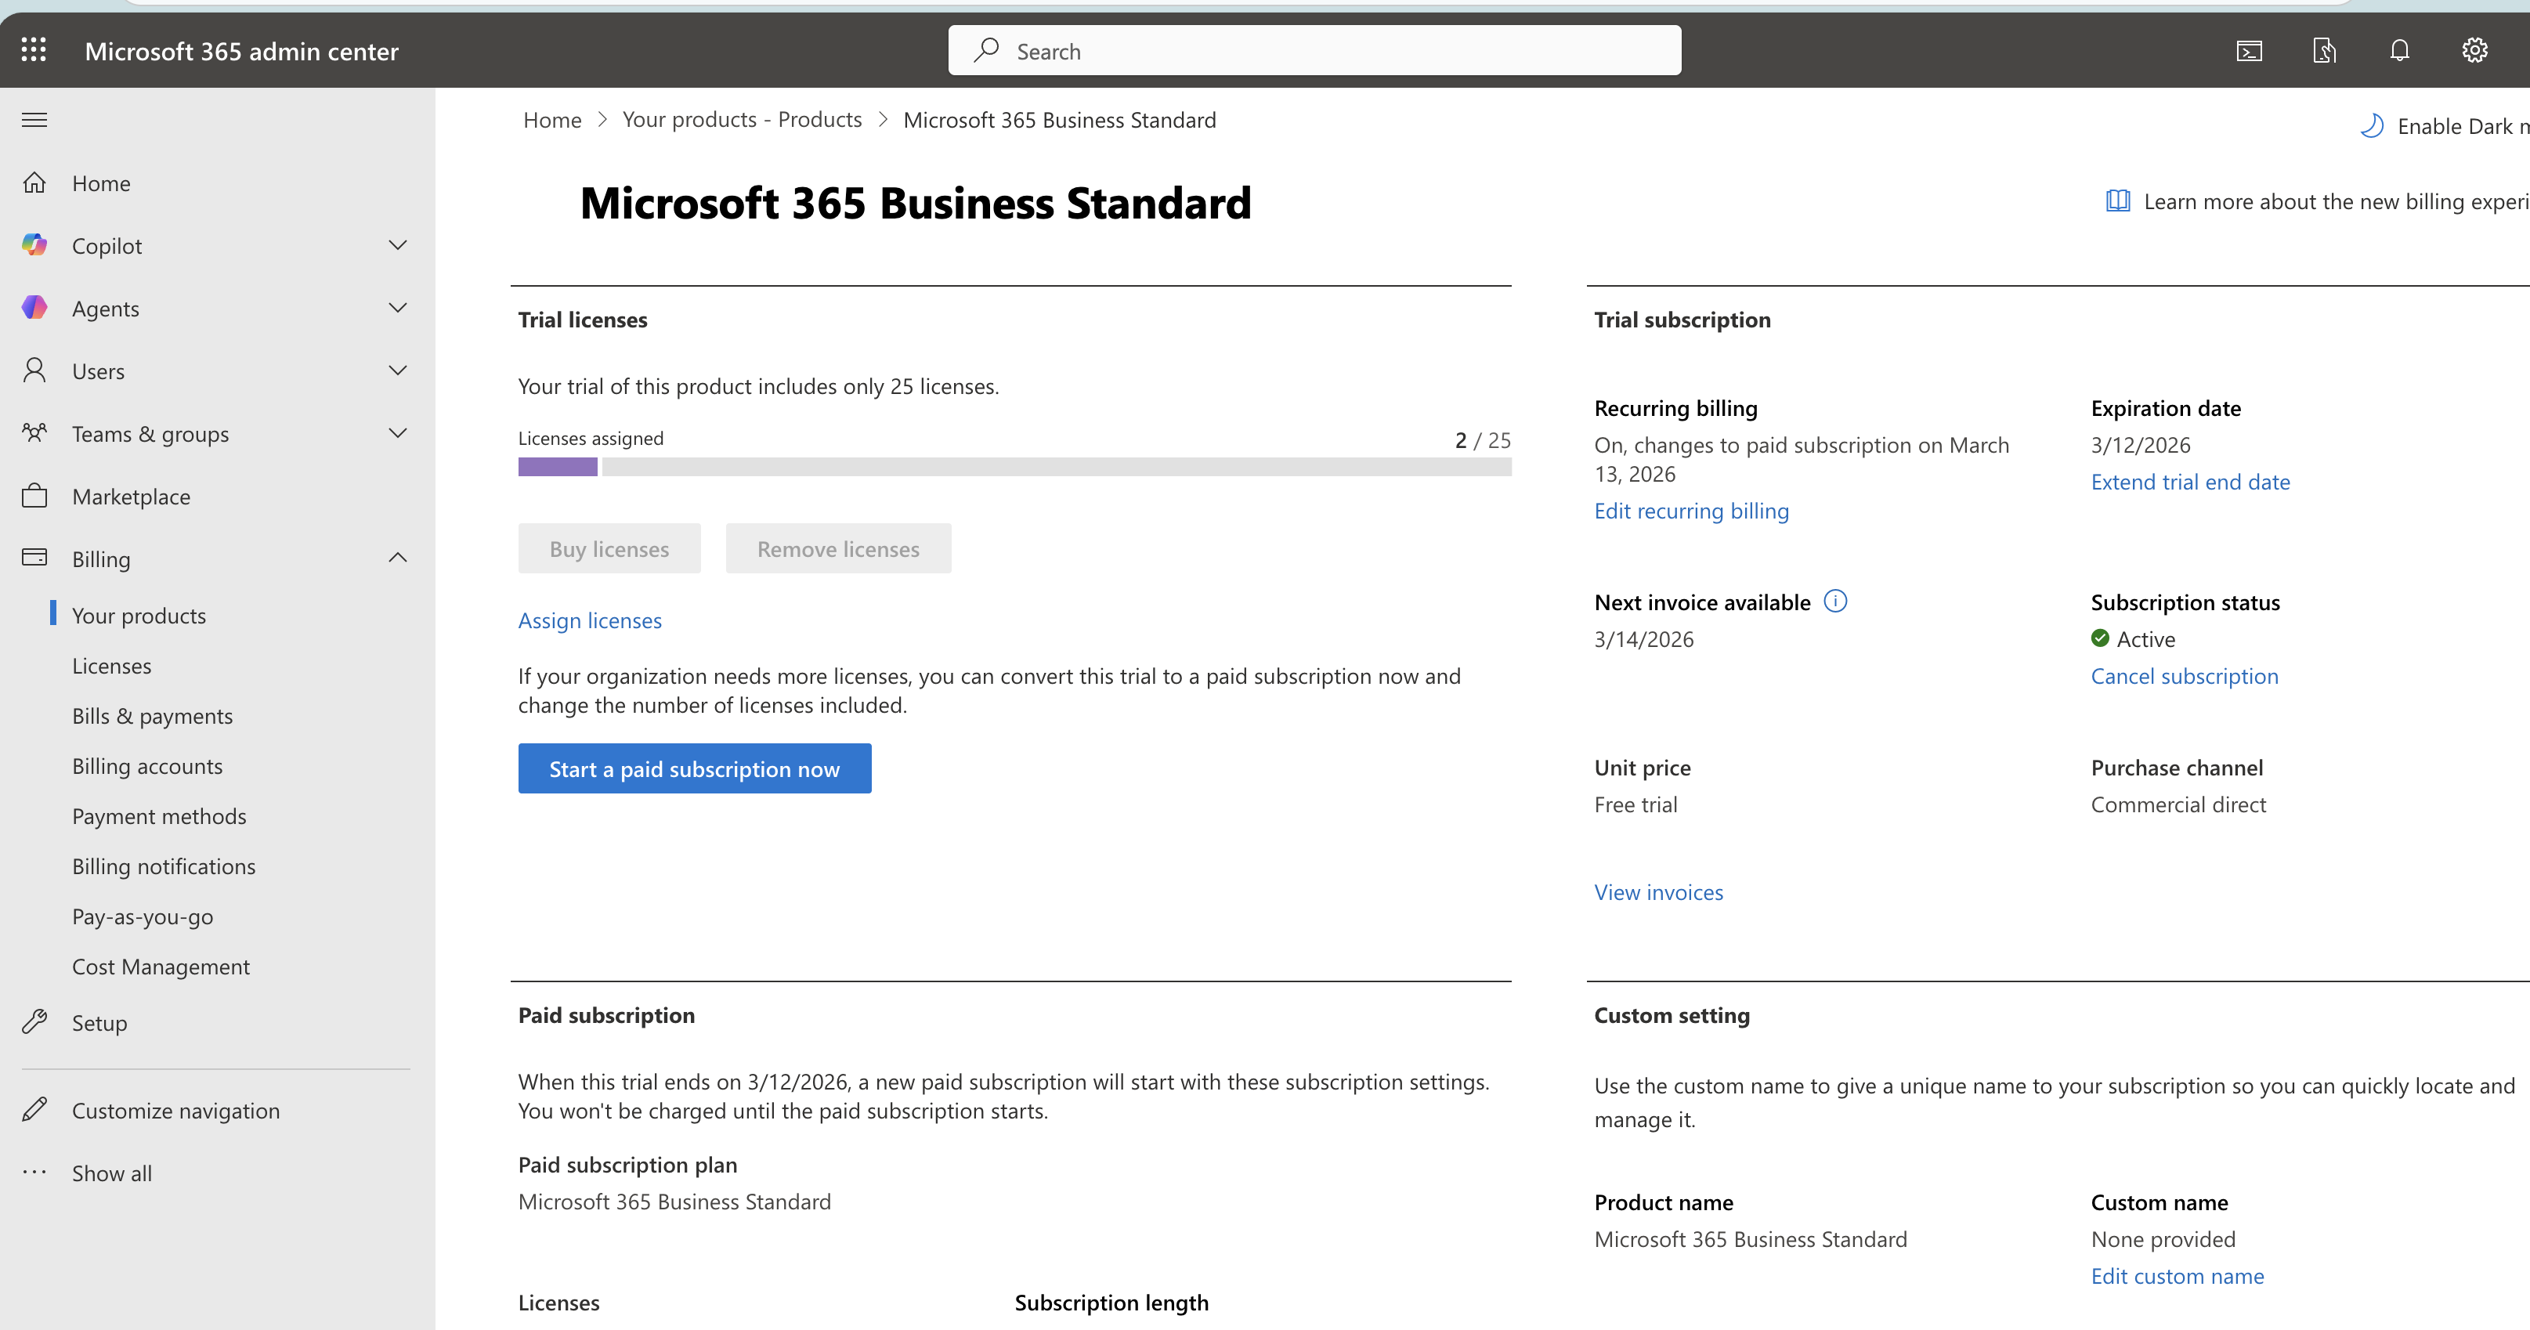Click Edit recurring billing link
This screenshot has height=1330, width=2530.
click(x=1691, y=510)
